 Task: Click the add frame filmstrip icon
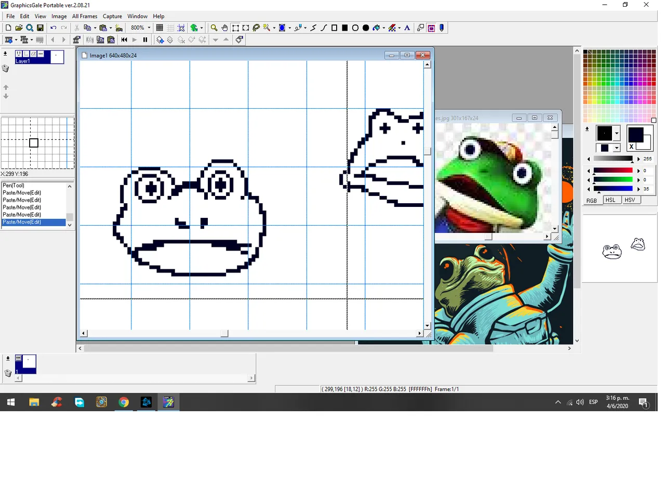(8, 40)
